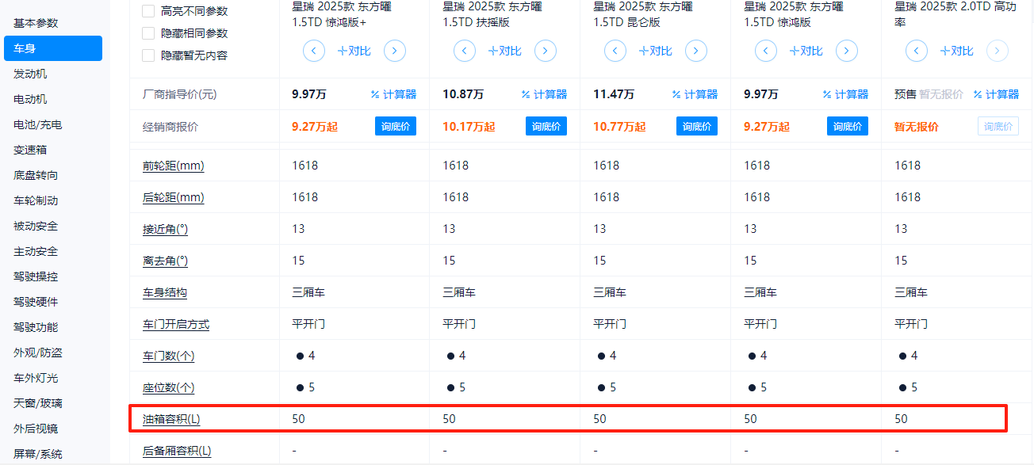Click right arrow under 扶摇版 model
Viewport: 1034px width, 465px height.
coord(546,51)
